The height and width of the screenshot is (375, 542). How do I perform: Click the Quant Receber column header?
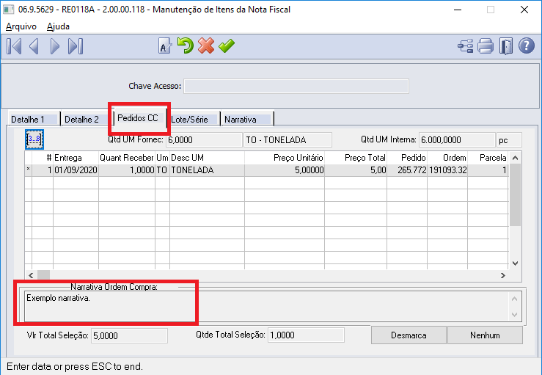[x=127, y=158]
